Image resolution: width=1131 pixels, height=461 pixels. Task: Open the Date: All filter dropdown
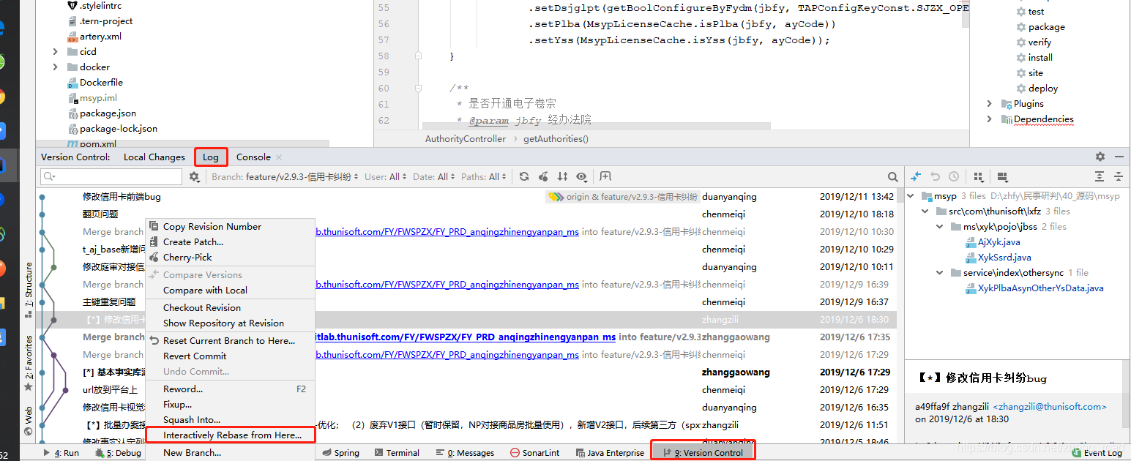434,176
